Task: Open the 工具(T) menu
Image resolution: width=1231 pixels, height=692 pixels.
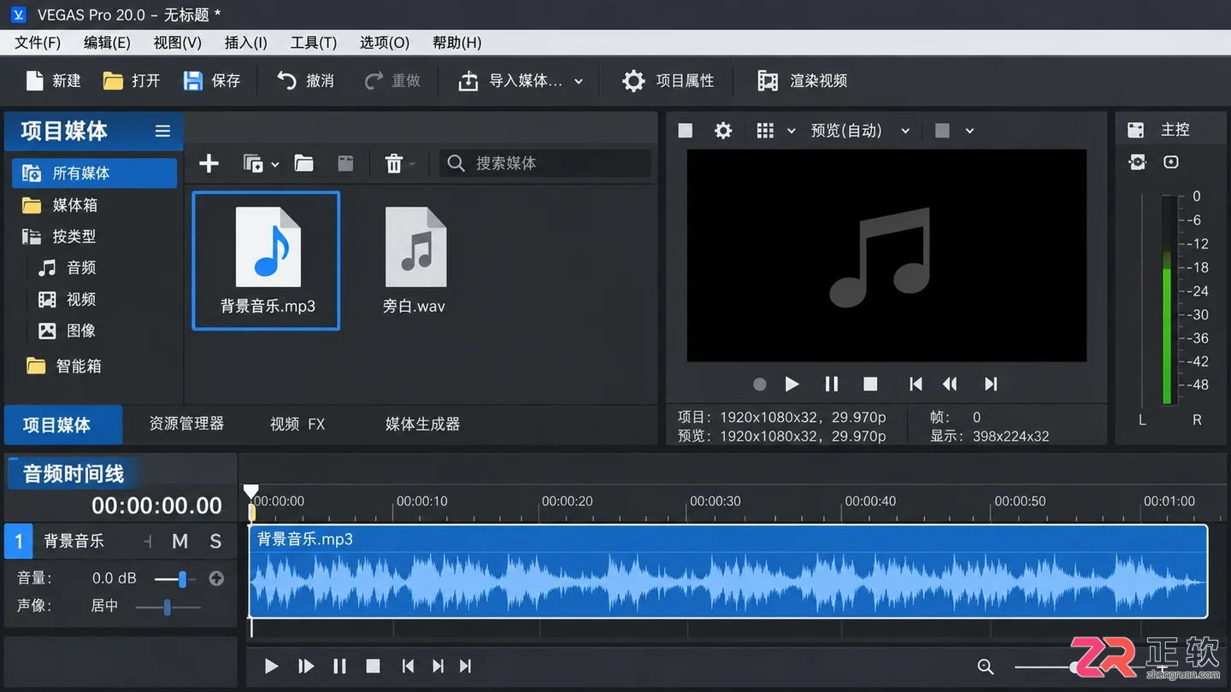Action: [x=314, y=43]
